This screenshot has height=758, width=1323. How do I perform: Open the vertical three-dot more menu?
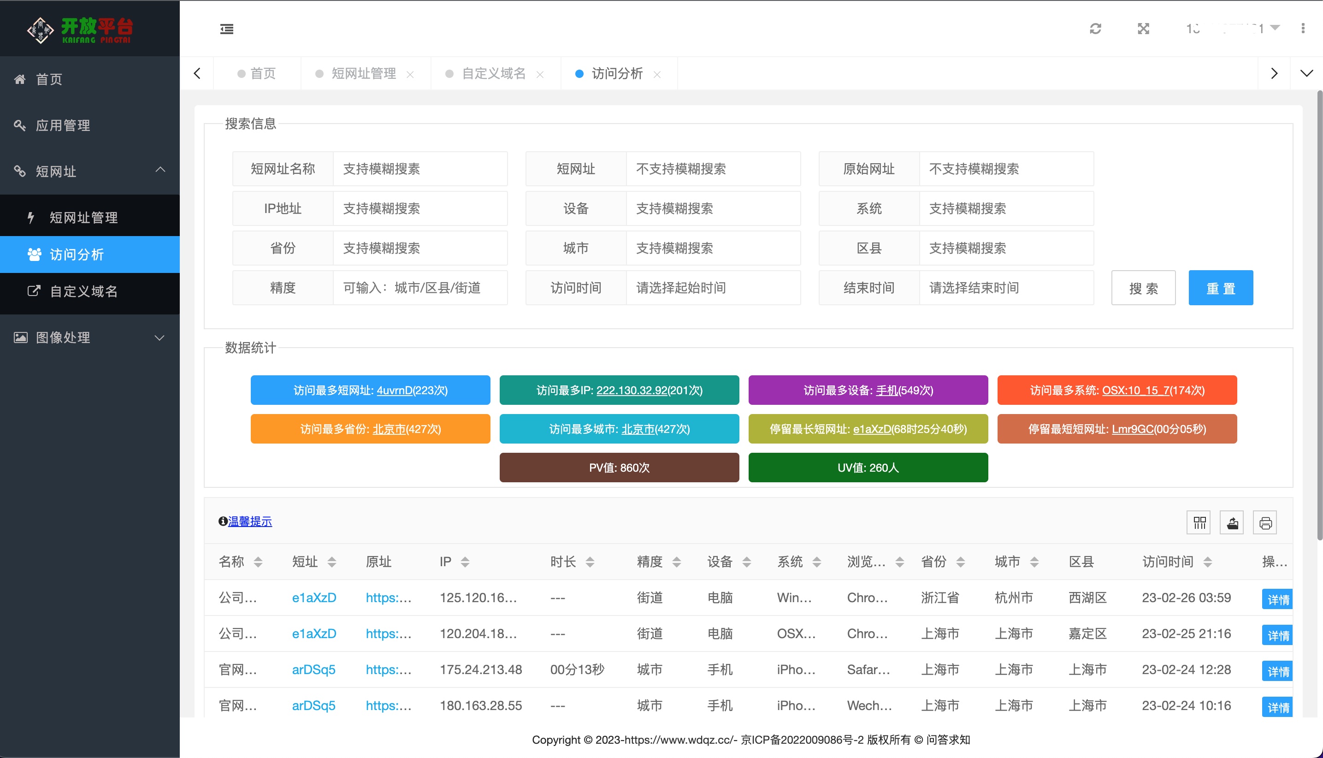point(1303,29)
